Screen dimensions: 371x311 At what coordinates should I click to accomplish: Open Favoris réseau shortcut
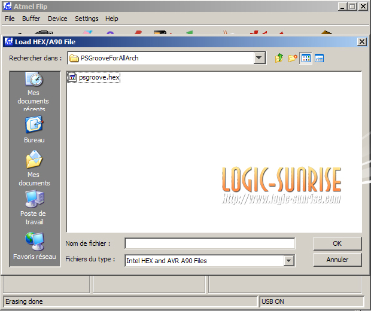click(35, 246)
